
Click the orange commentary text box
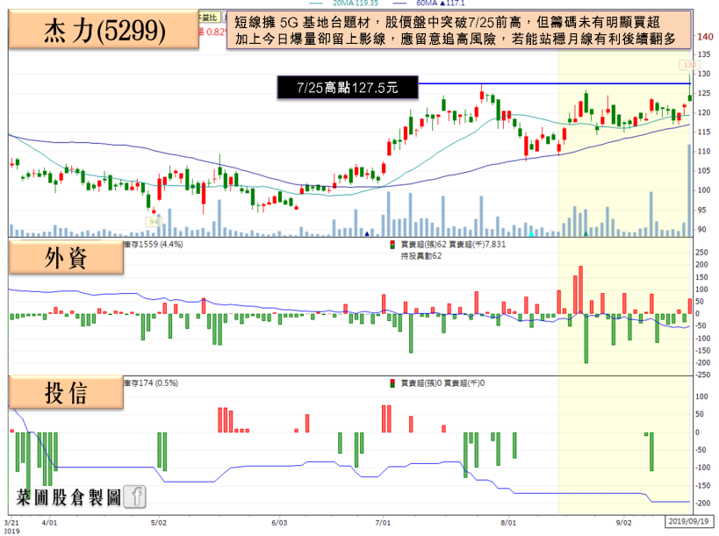click(458, 30)
